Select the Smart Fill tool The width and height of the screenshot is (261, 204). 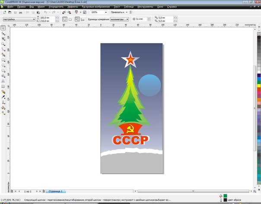click(x=3, y=55)
